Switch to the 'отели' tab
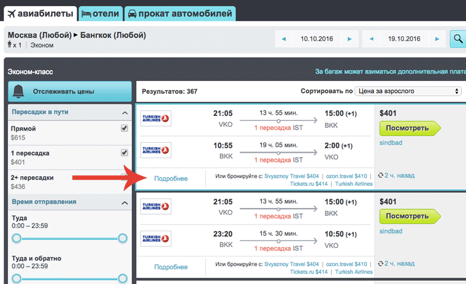This screenshot has height=284, width=466. tap(101, 13)
